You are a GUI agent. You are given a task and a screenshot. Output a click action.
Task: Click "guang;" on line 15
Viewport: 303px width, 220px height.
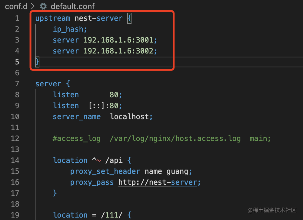point(179,172)
